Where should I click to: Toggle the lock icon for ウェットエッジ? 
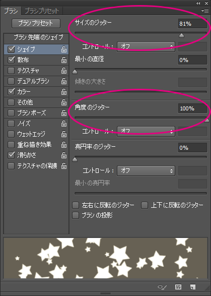(64, 134)
